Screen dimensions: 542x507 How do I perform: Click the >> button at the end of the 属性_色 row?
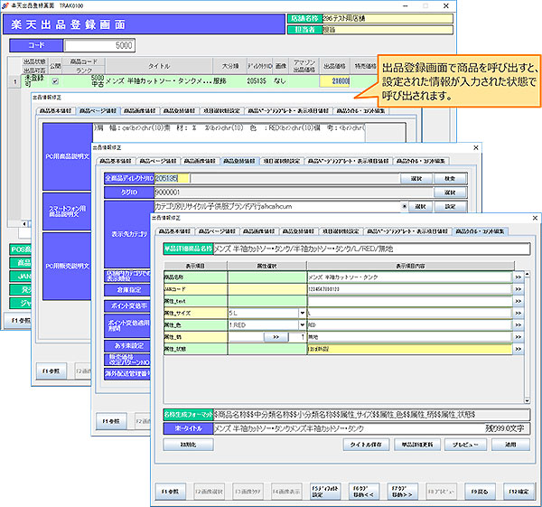coord(519,324)
